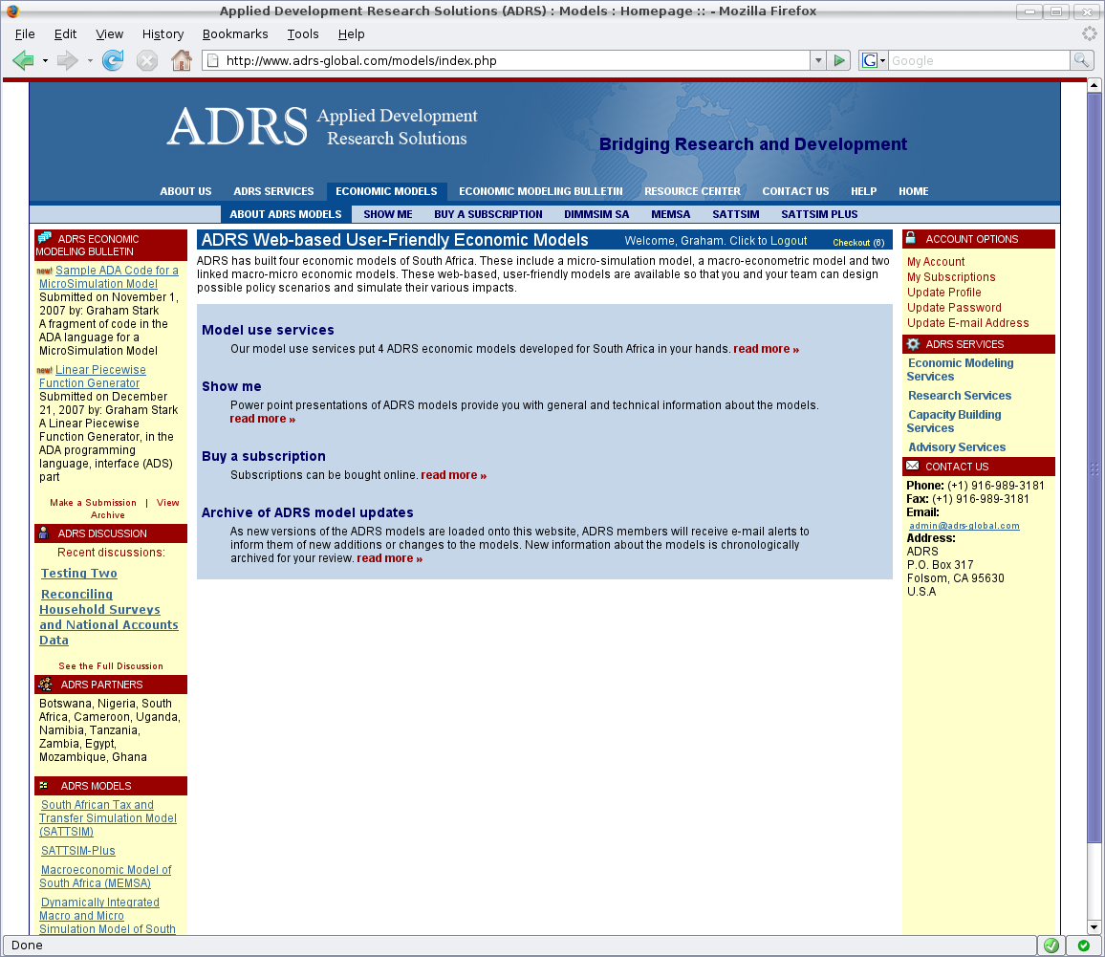Click the Home icon in toolbar
The width and height of the screenshot is (1105, 957).
[x=181, y=61]
